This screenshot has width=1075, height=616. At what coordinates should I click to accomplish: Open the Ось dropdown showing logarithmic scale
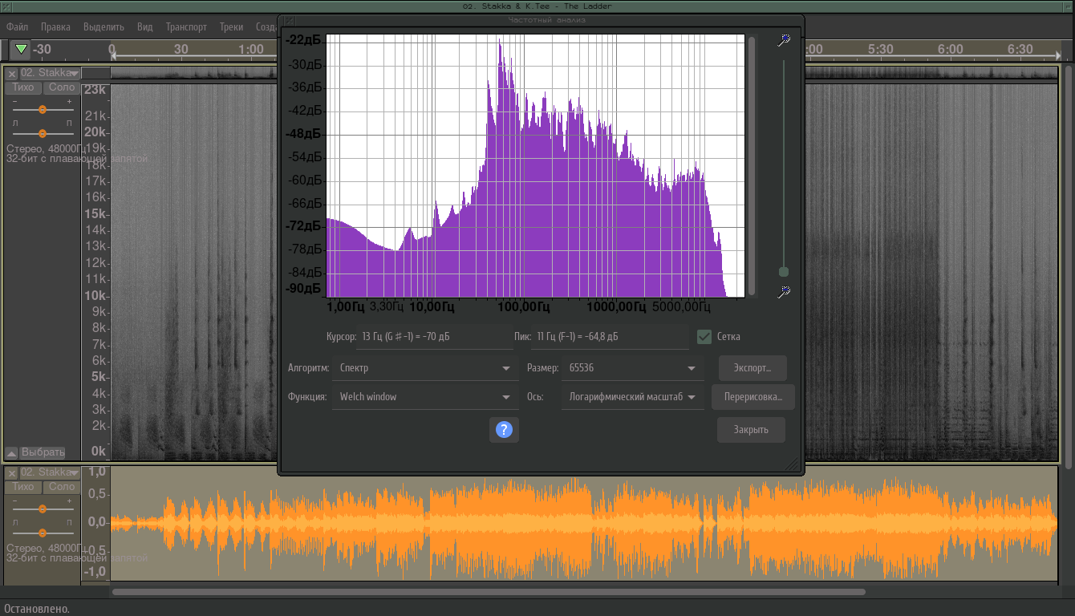633,397
